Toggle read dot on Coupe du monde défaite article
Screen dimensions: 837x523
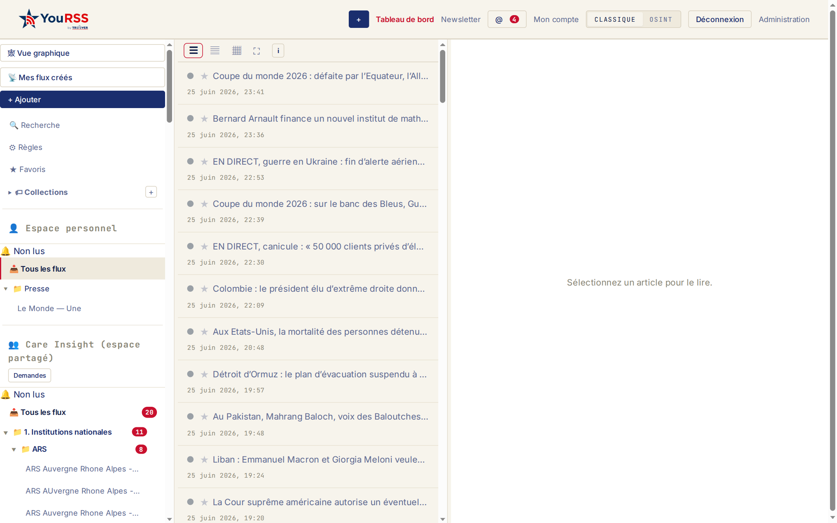point(190,76)
